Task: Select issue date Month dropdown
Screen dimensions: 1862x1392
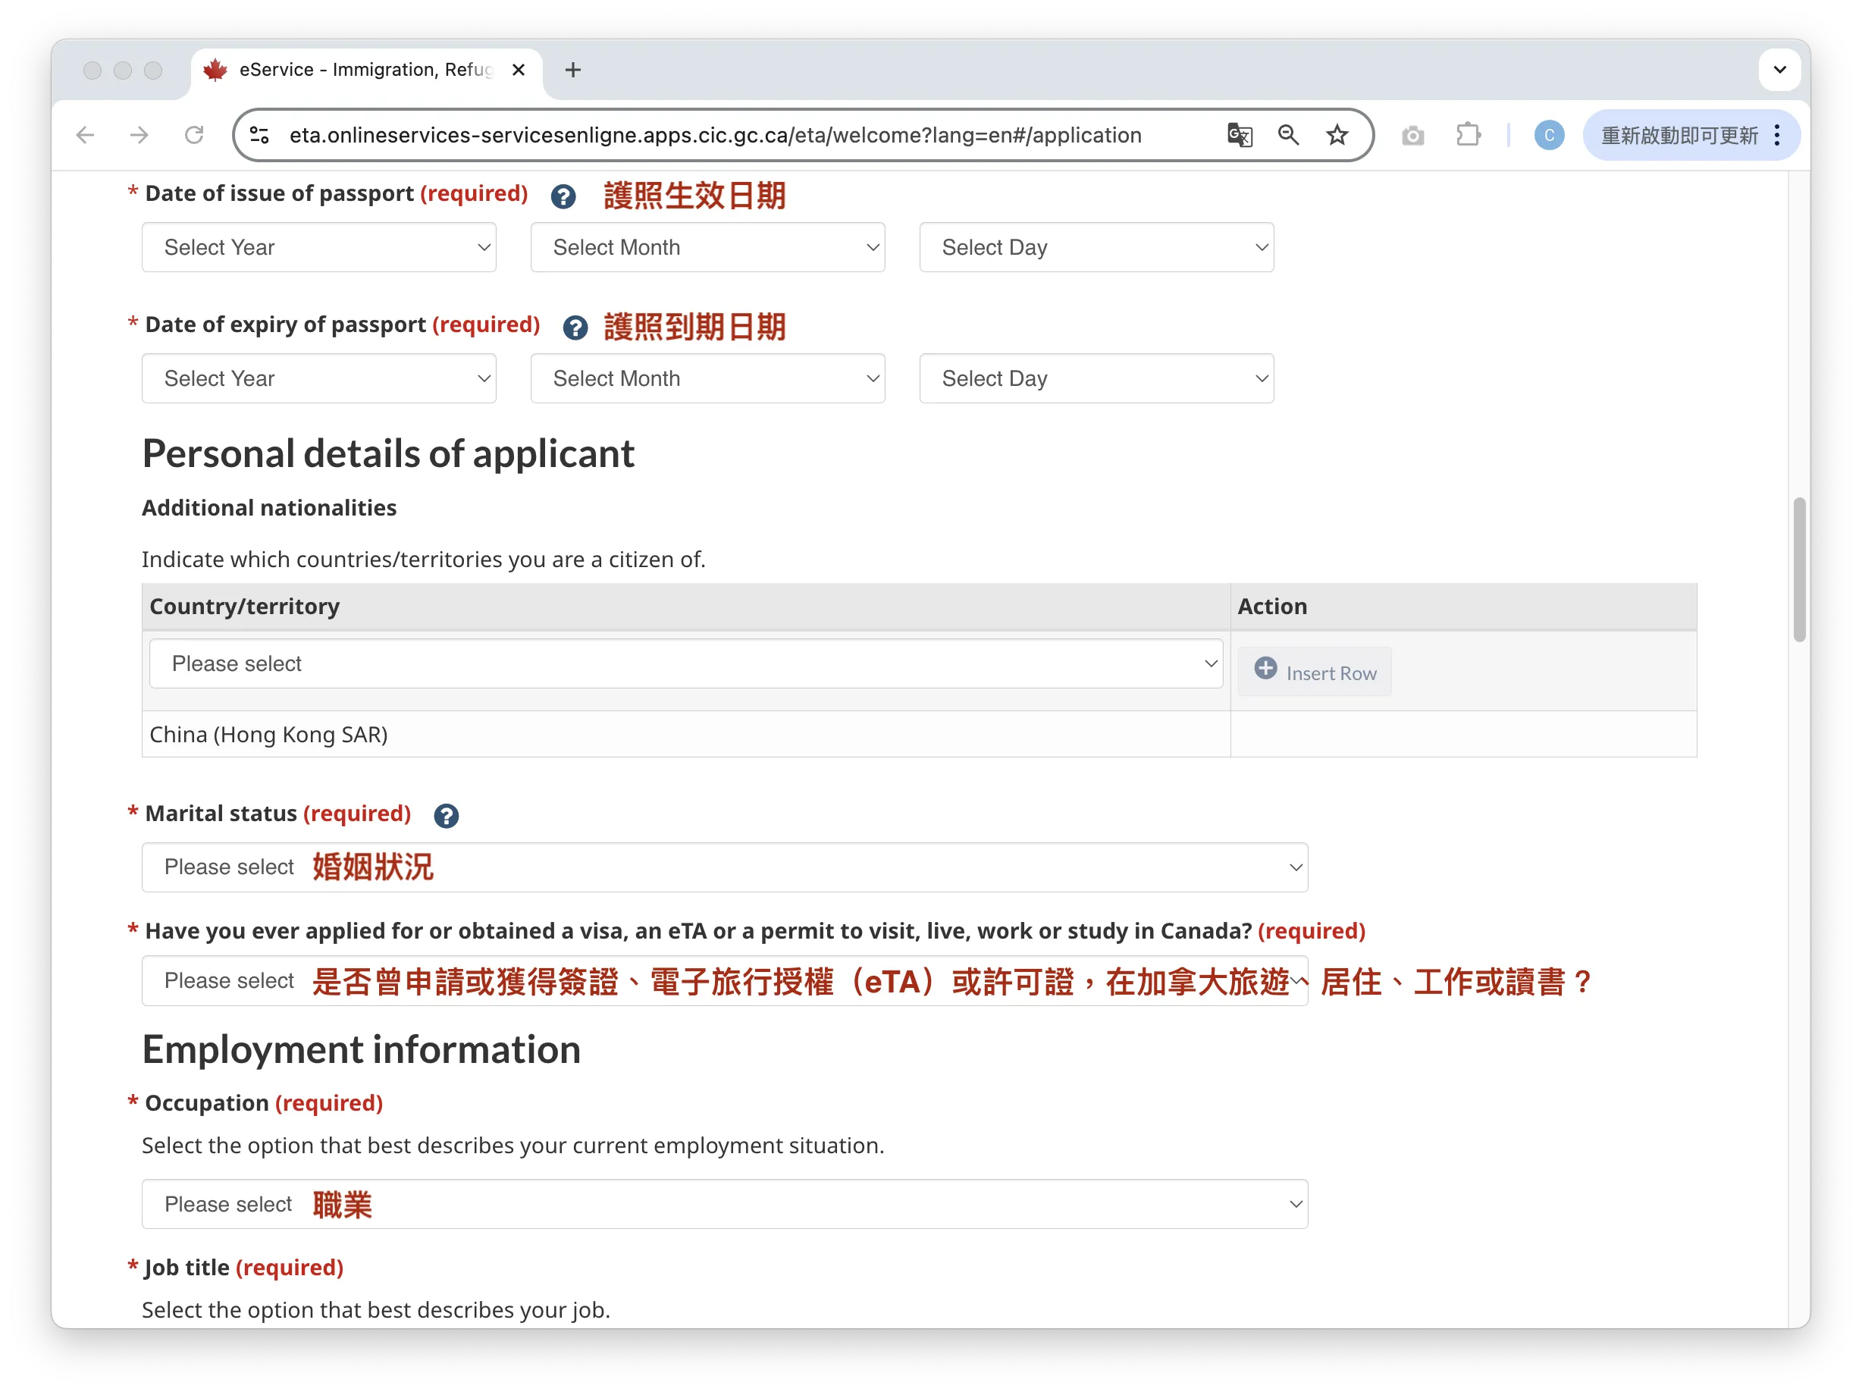Action: [x=708, y=247]
